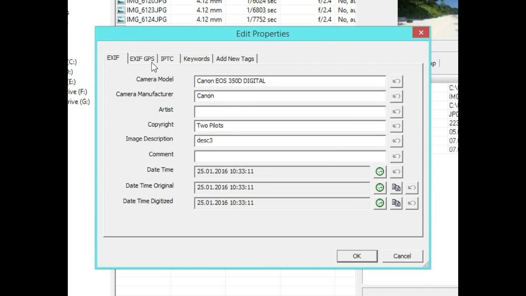Click the undo icon in Date Time Digitized row
This screenshot has height=296, width=526.
tap(412, 203)
